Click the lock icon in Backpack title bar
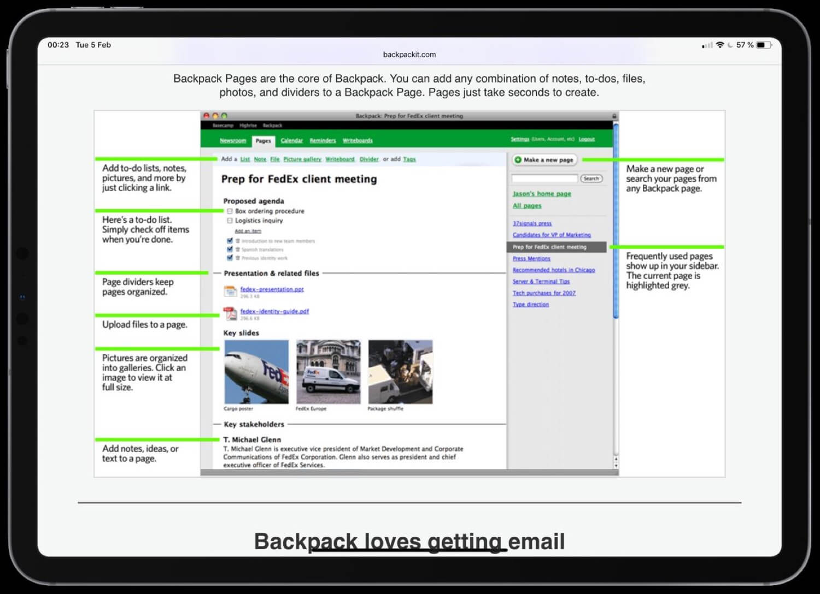 pos(614,116)
